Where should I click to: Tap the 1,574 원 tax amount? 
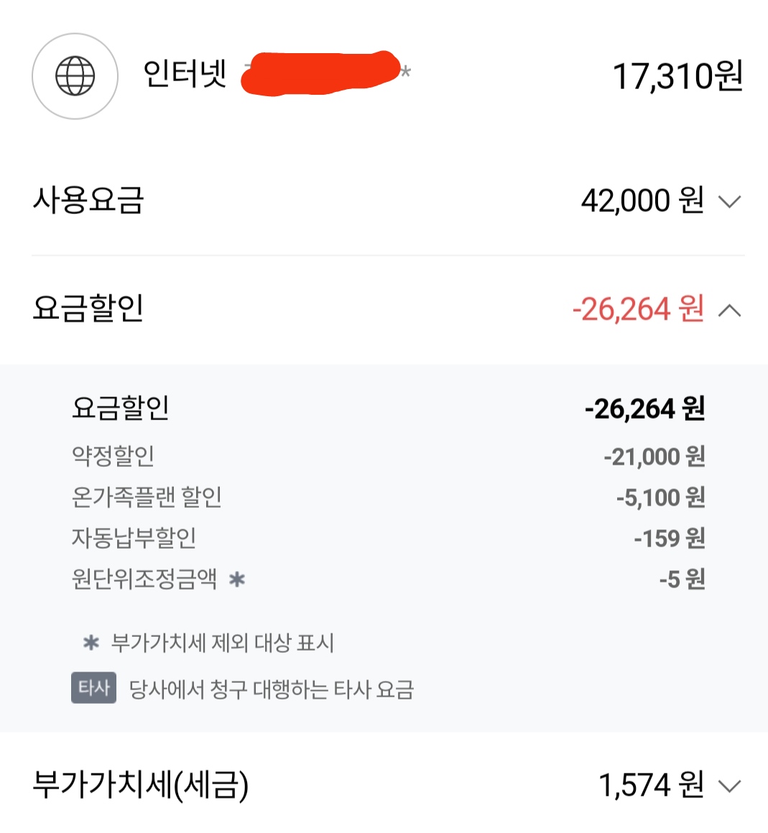click(651, 785)
